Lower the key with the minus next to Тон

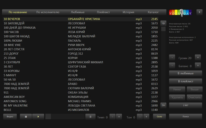[x=140, y=117]
